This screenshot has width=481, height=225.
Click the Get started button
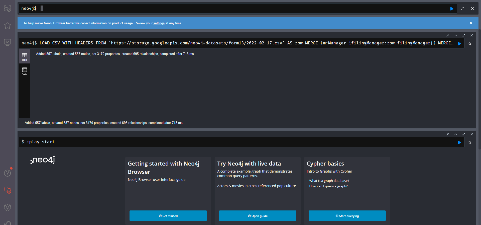(x=168, y=216)
